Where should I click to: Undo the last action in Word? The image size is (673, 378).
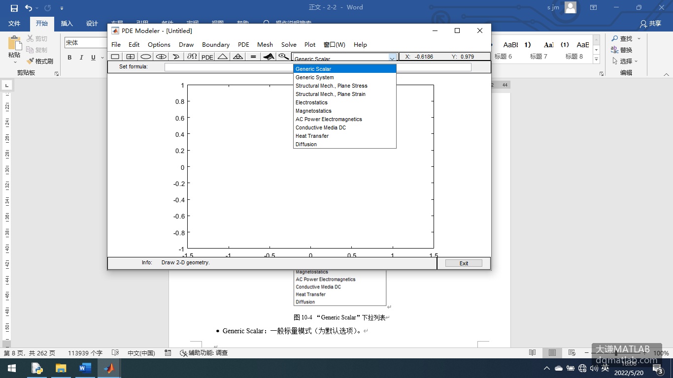point(28,8)
